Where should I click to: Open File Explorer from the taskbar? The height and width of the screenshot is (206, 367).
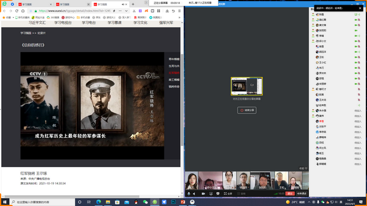[x=108, y=202]
